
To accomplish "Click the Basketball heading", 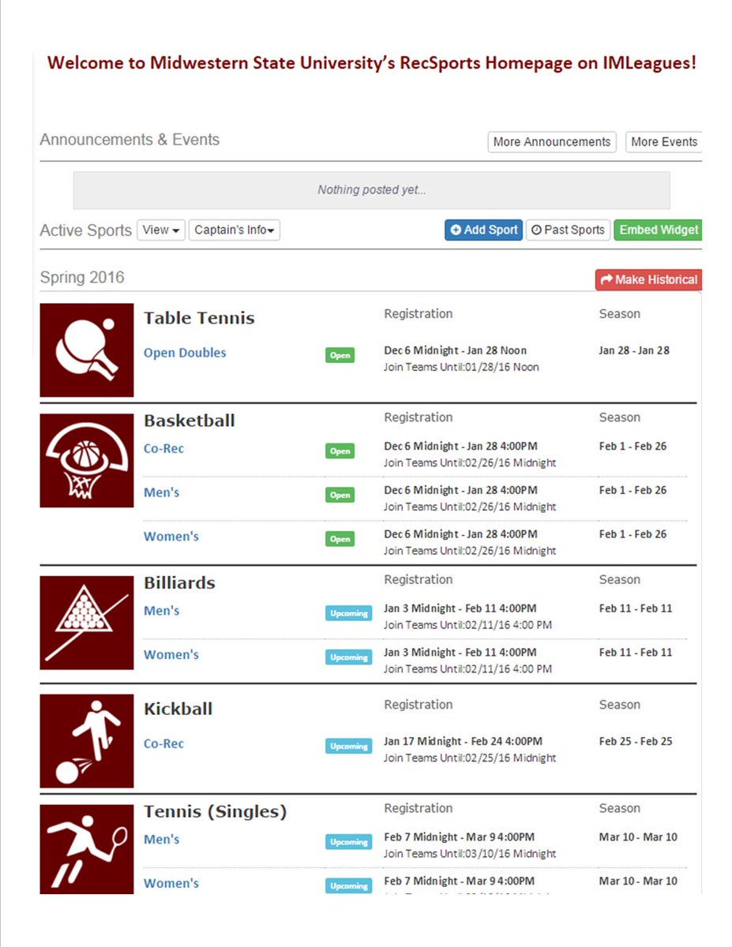I will pyautogui.click(x=190, y=421).
